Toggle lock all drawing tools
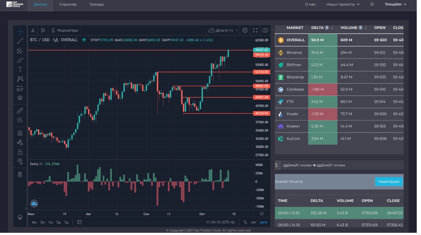 tap(20, 152)
